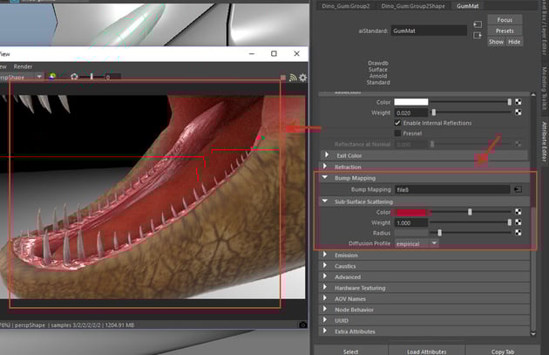Click the IPR refresh signal icon

[293, 77]
